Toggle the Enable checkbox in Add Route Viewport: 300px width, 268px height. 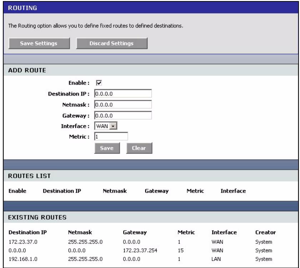click(x=99, y=83)
